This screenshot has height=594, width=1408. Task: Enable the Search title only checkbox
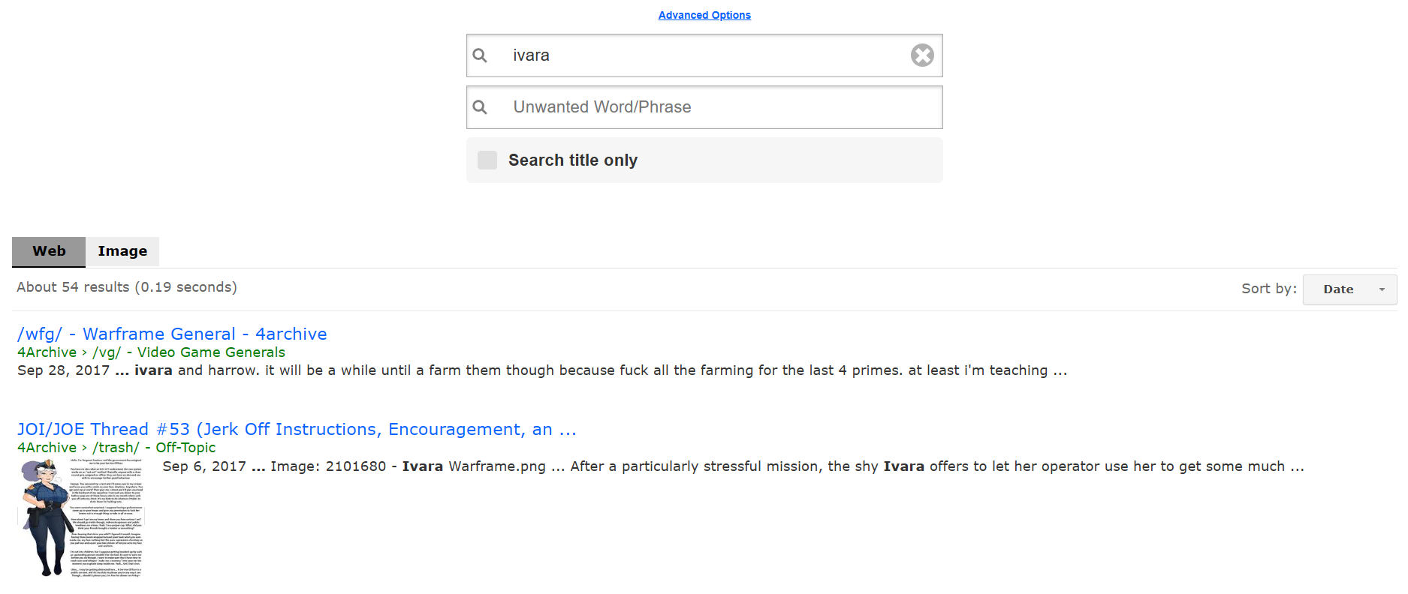[487, 160]
